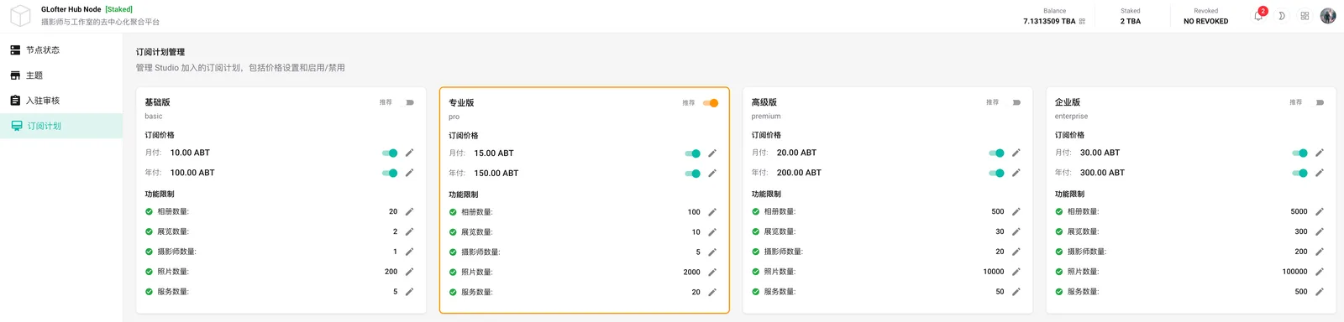Viewport: 1344px width, 322px height.
Task: Open the apps grid icon in header
Action: tap(1305, 16)
